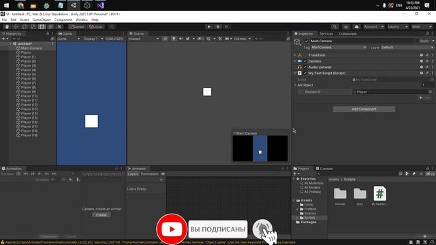Open the Window menu
This screenshot has width=436, height=245.
pyautogui.click(x=82, y=20)
